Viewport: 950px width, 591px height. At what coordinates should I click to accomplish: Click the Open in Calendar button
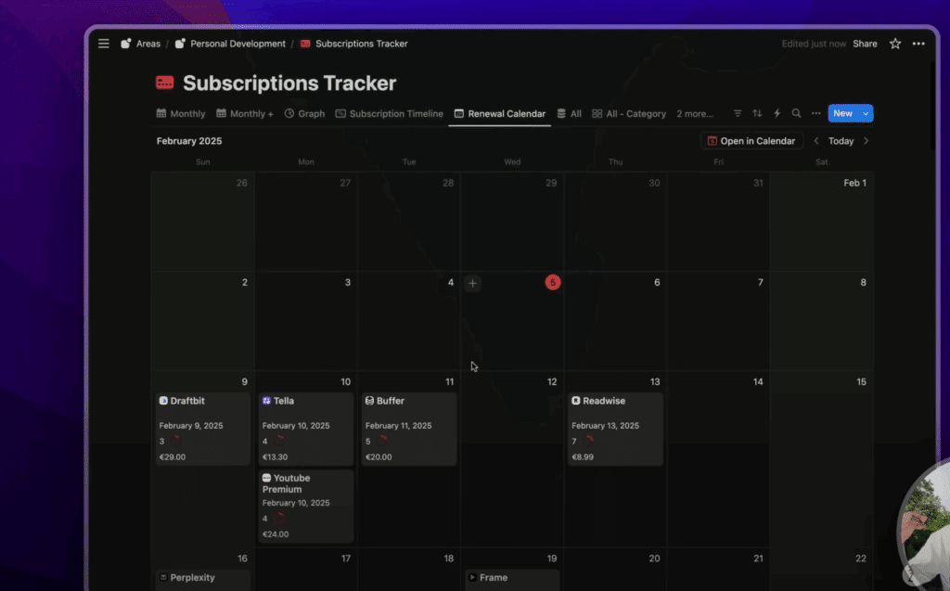pos(751,141)
